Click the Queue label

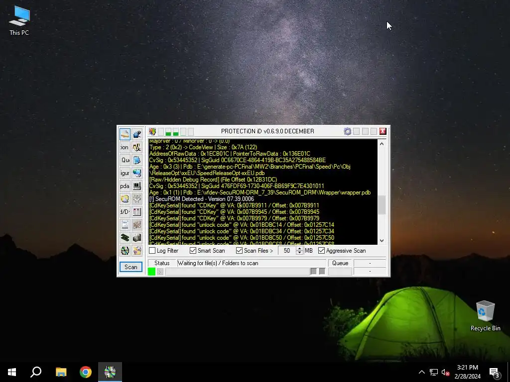340,263
